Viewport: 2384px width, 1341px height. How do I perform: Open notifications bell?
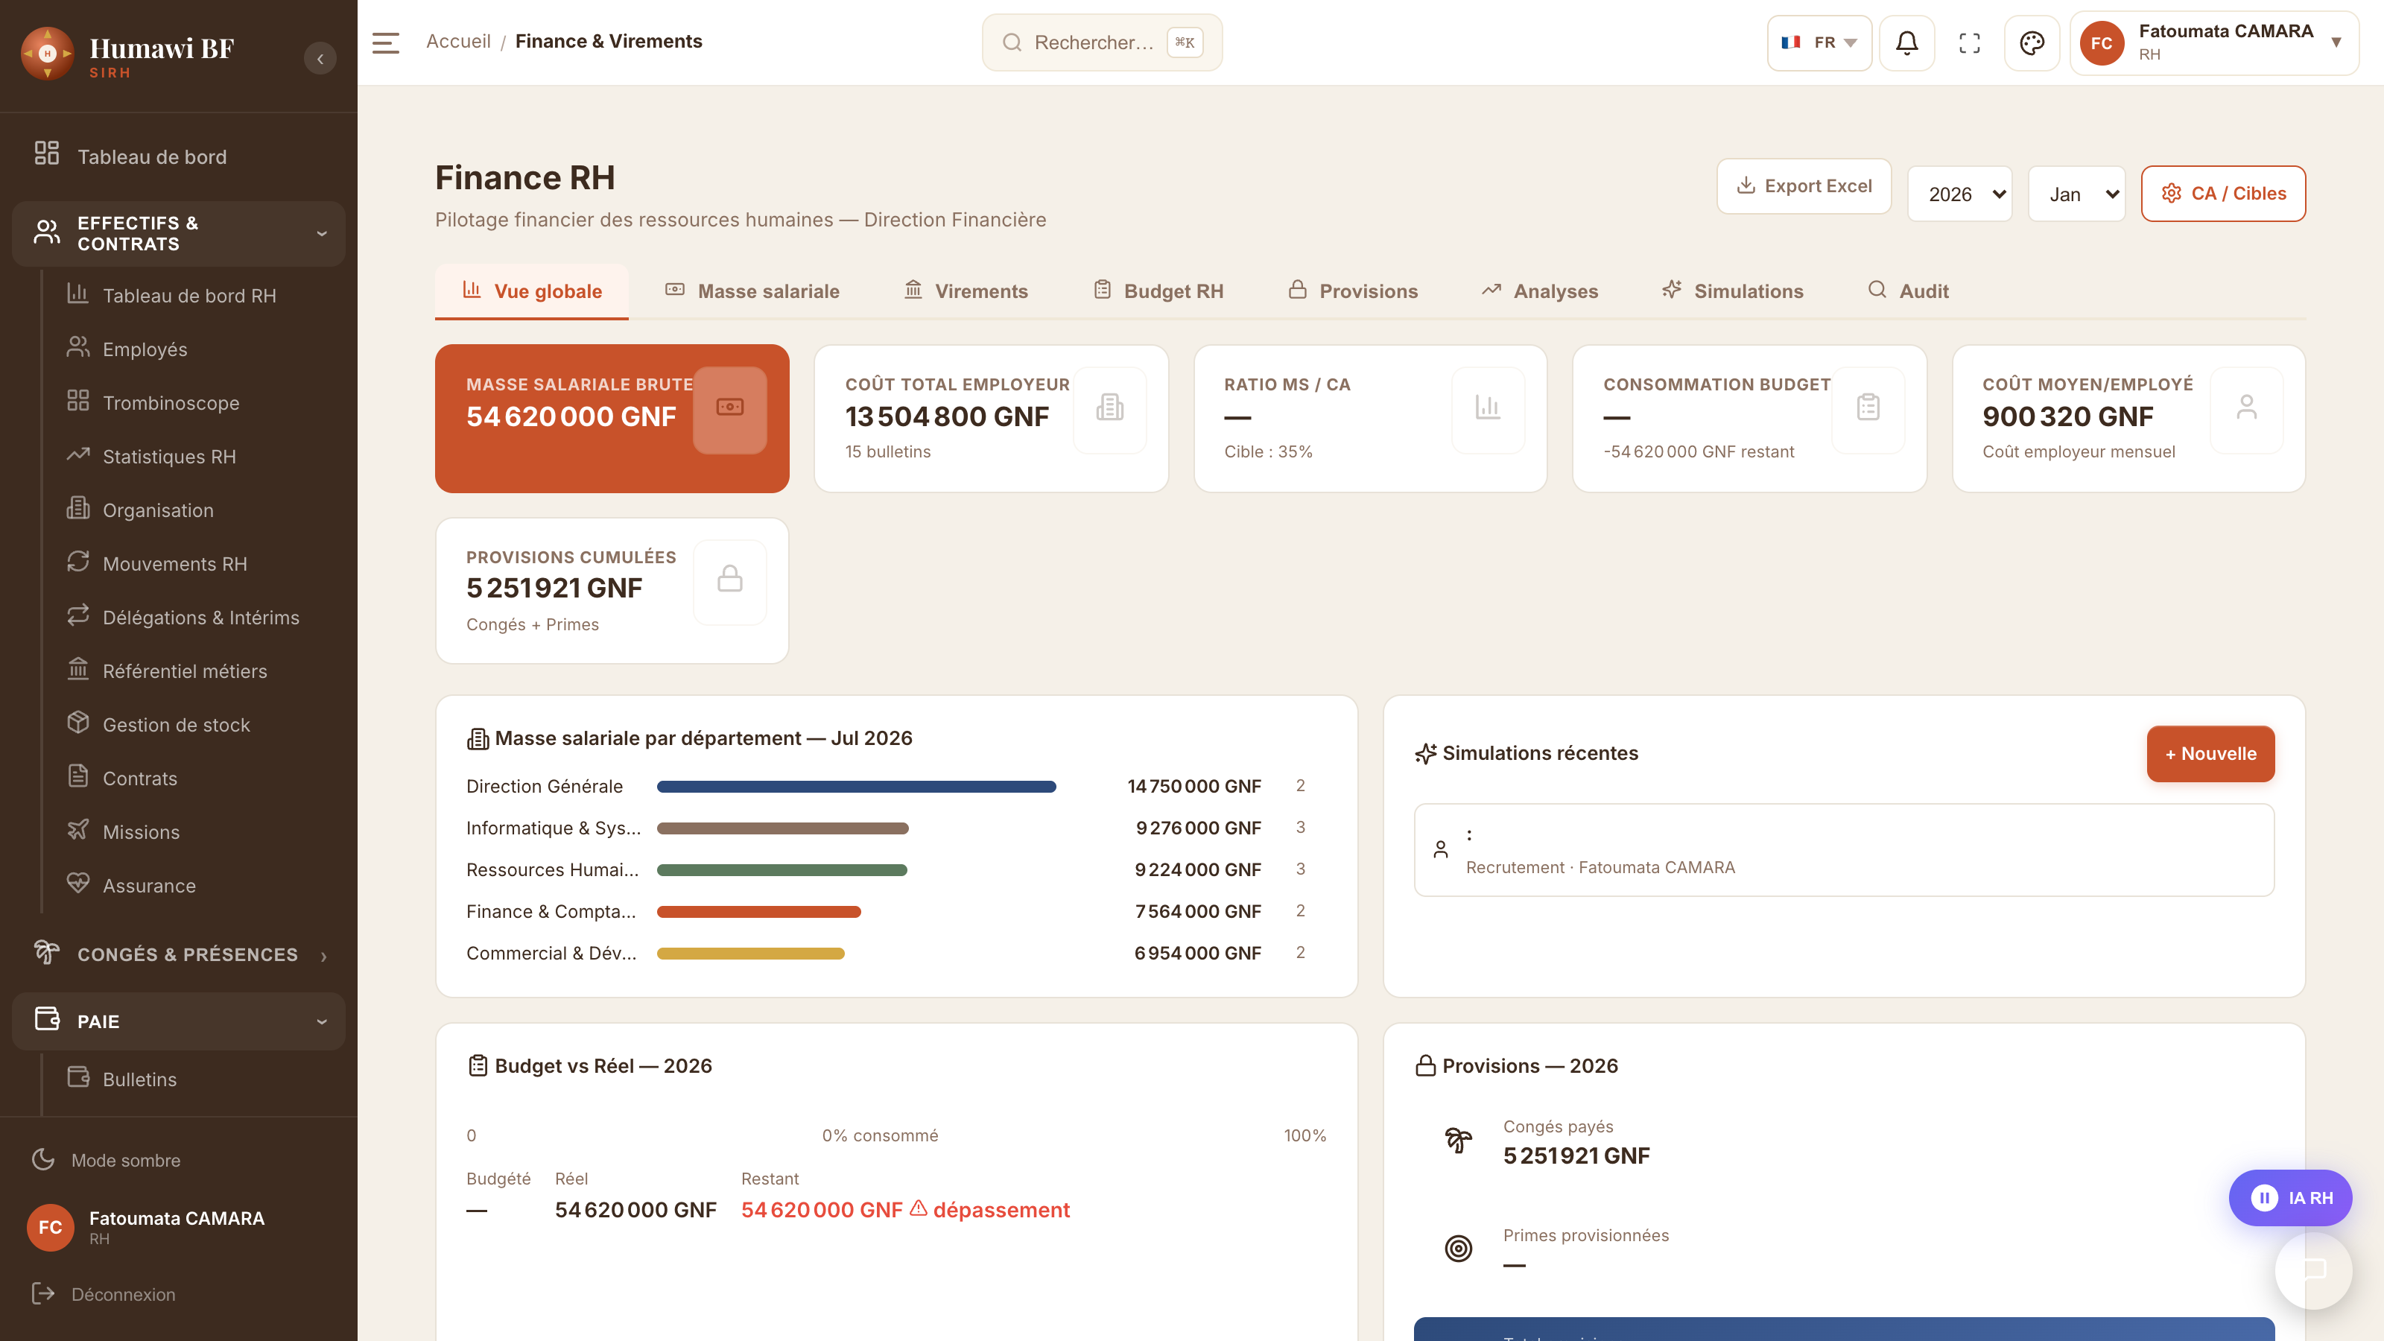(1906, 42)
